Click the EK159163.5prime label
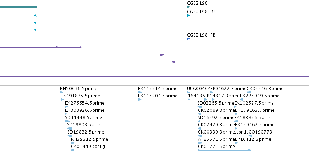309x152 pixels. [x=255, y=110]
